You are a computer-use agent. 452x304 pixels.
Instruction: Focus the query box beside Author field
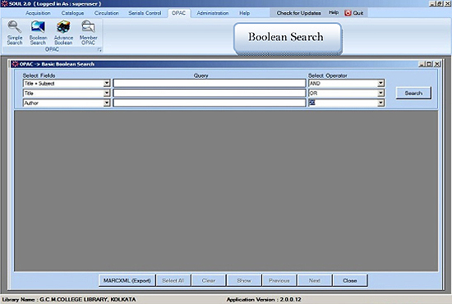pyautogui.click(x=210, y=104)
